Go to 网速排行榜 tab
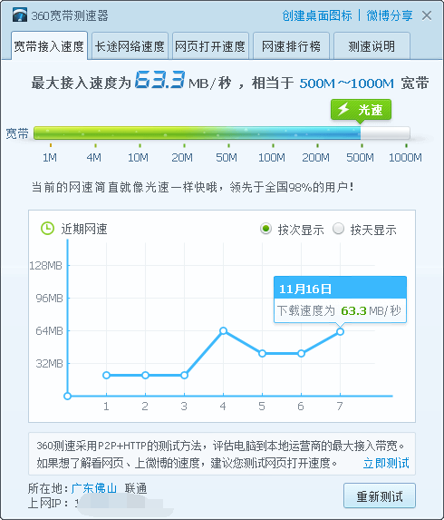The image size is (444, 520). (x=291, y=46)
